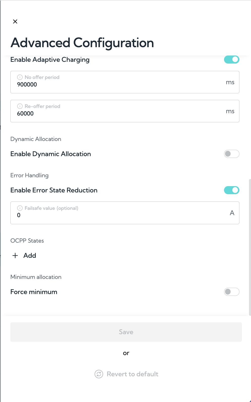Edit the Re-offer period value field
Viewport: 251px width, 402px height.
click(125, 111)
